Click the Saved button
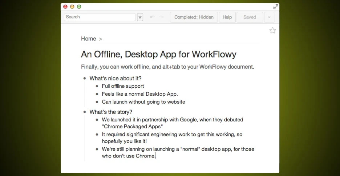This screenshot has height=176, width=340. pos(250,17)
